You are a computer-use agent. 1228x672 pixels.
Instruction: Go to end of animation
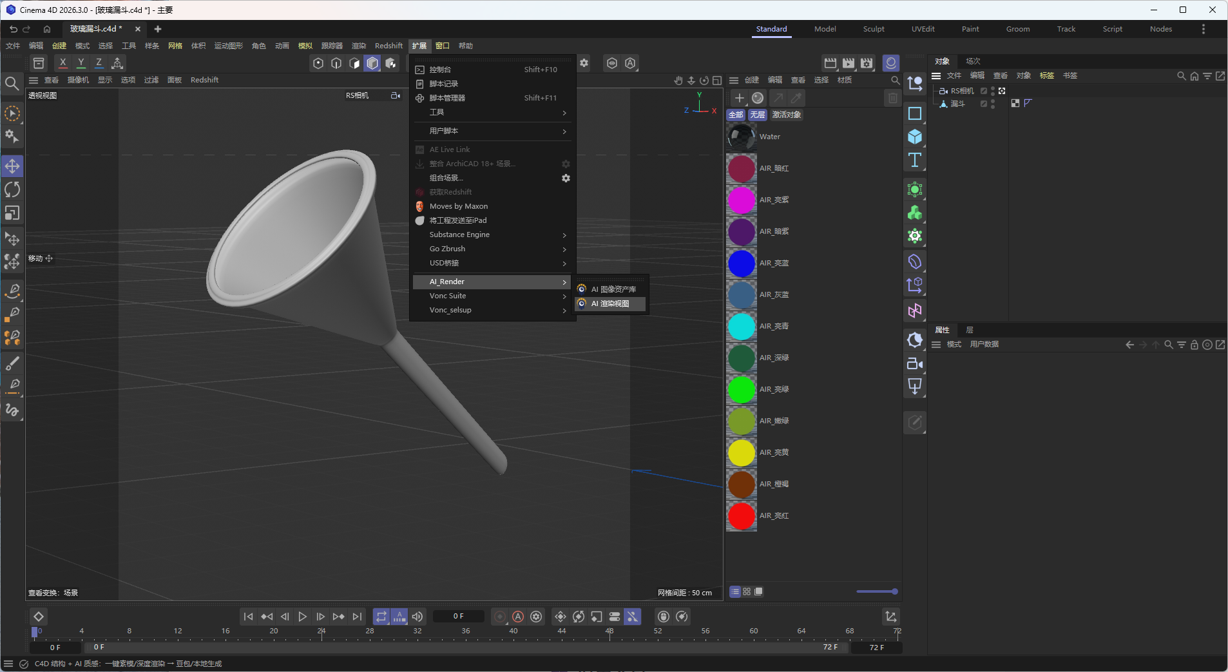point(357,617)
